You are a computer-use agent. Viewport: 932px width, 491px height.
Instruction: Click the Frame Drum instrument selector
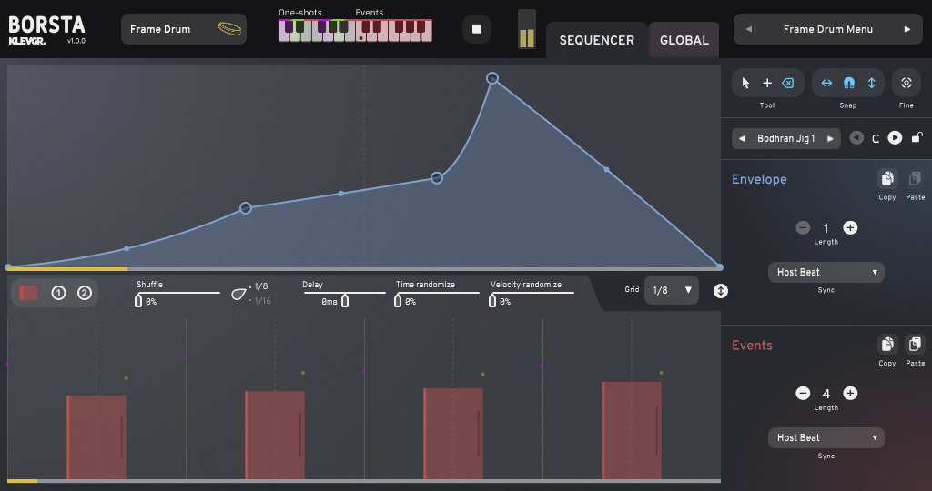tap(184, 29)
